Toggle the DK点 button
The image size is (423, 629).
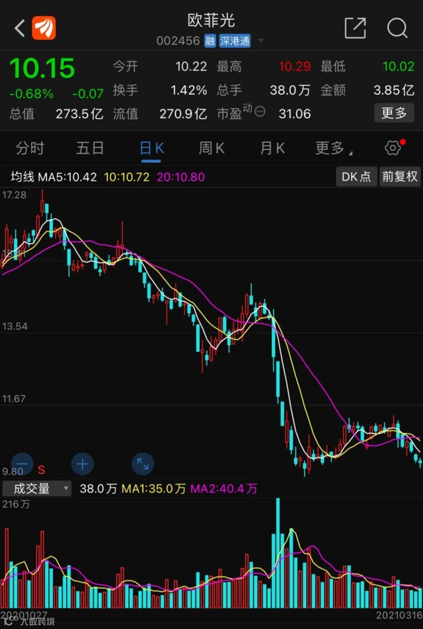coord(356,177)
